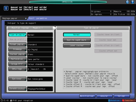Select Laser couleur paper type
136x102 pixels.
point(77,45)
